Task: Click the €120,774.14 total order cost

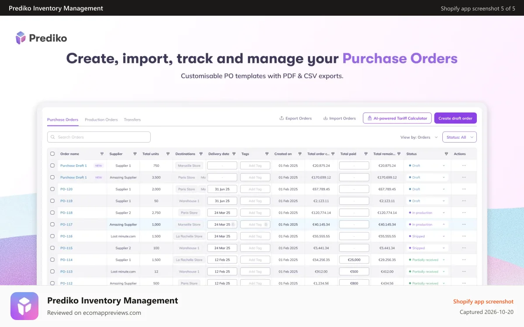Action: [x=321, y=213]
